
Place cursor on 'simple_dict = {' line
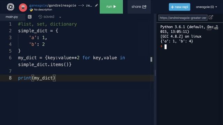(x=38, y=31)
